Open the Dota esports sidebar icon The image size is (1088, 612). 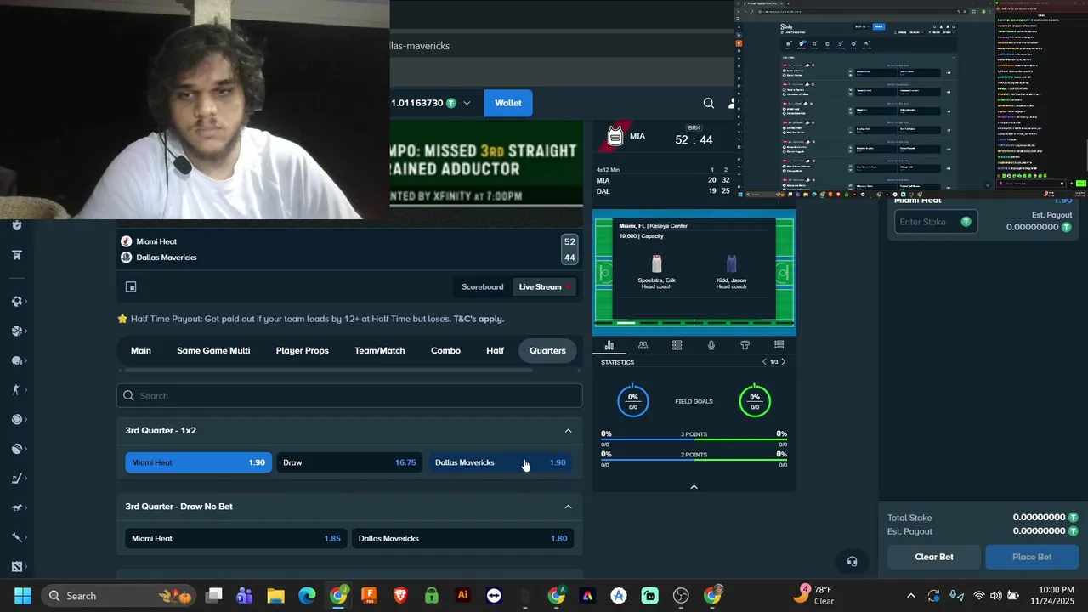click(x=17, y=566)
